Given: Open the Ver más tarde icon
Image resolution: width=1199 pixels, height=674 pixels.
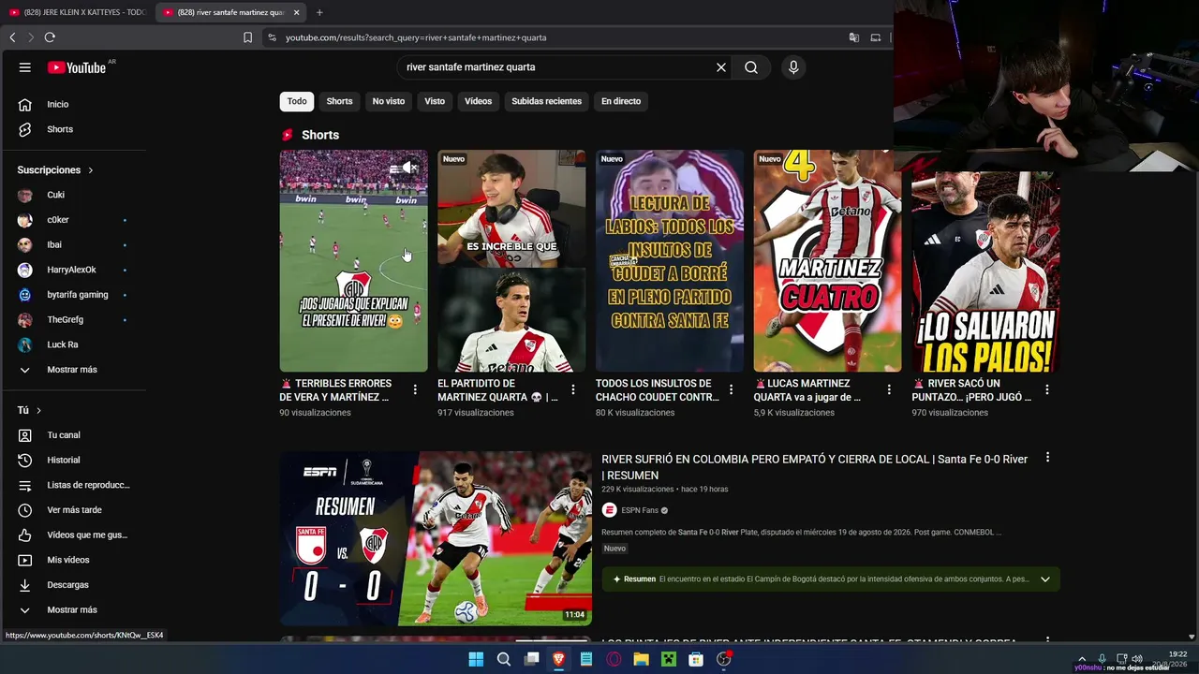Looking at the screenshot, I should point(25,510).
